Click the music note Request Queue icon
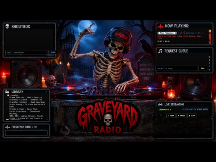The image size is (216, 162). coord(160,51)
